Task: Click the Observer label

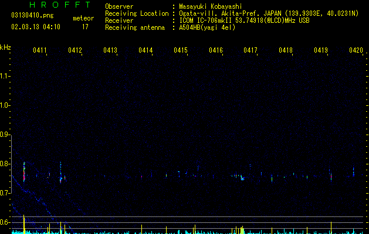Action: [x=119, y=6]
